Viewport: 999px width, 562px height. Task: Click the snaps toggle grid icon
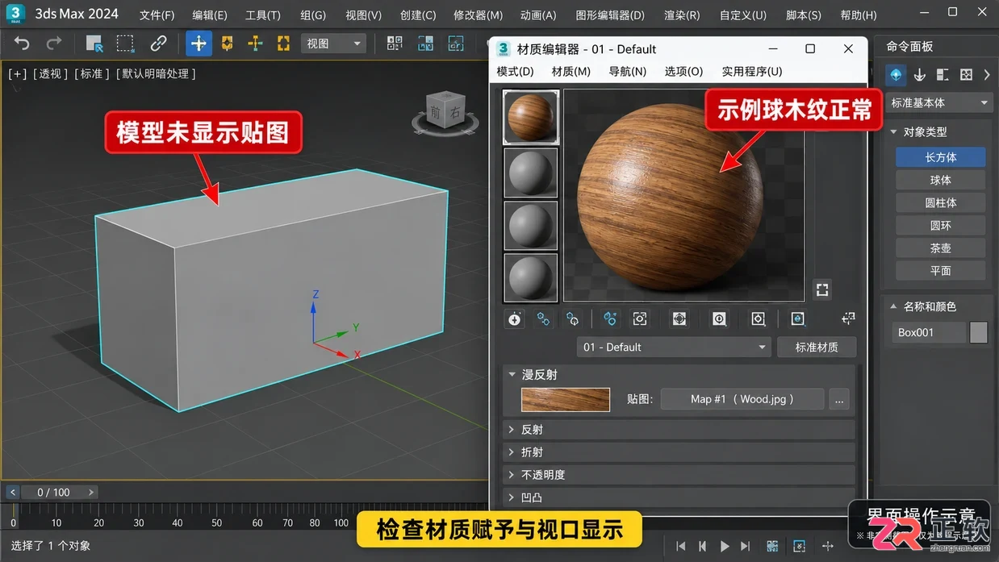coord(395,44)
